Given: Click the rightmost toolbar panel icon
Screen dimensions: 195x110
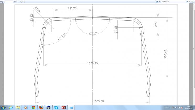Looking at the screenshot, I should 193,2.
